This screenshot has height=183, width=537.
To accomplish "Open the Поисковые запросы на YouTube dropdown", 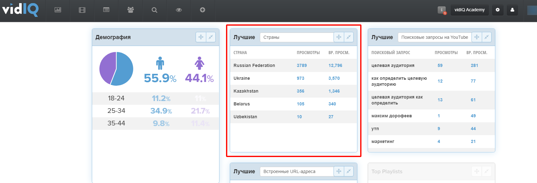I will pos(434,37).
